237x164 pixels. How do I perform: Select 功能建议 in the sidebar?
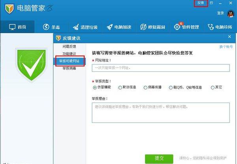[69, 54]
